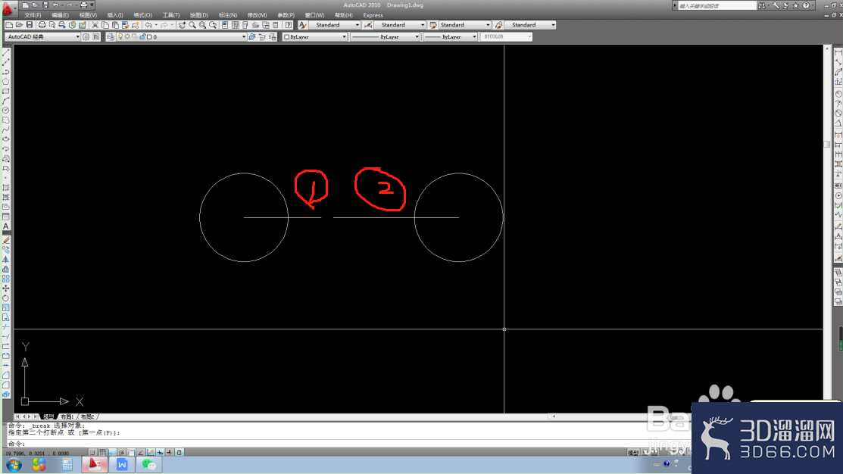The height and width of the screenshot is (474, 843).
Task: Toggle Polar tracking in status bar
Action: [121, 453]
